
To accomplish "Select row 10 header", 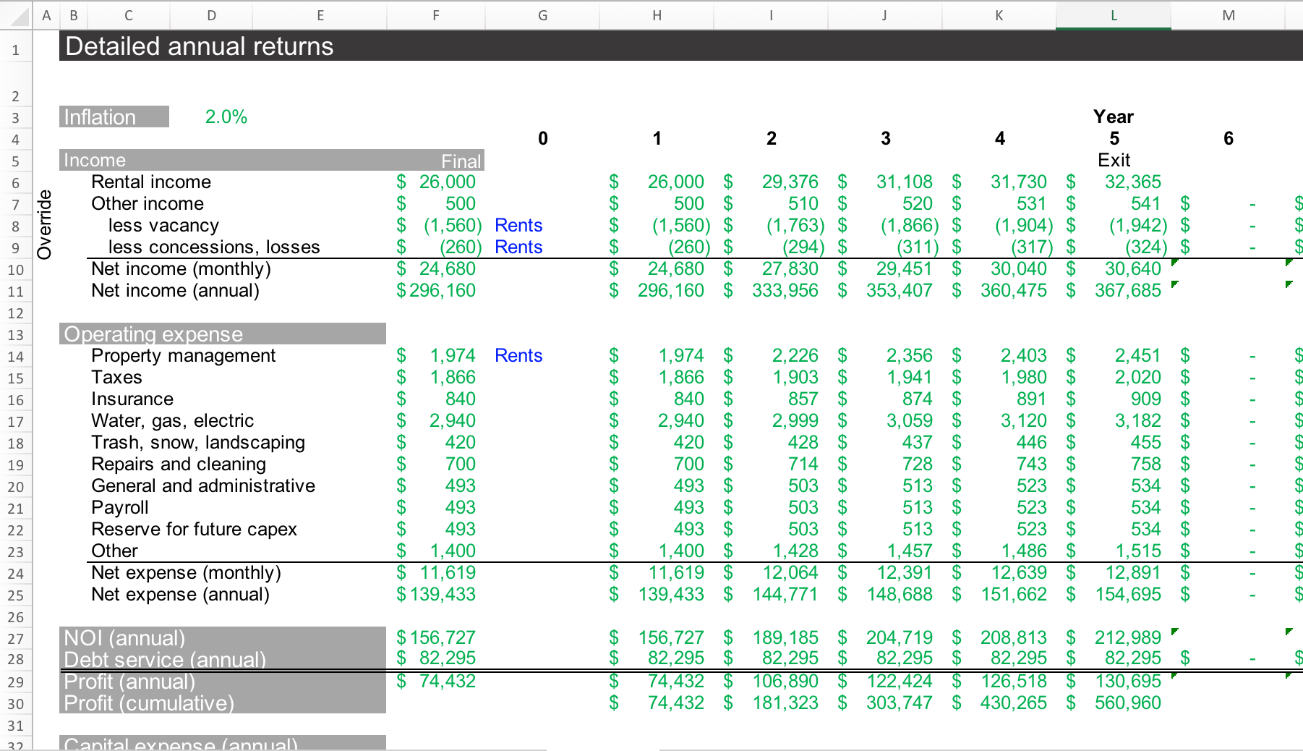I will (15, 270).
